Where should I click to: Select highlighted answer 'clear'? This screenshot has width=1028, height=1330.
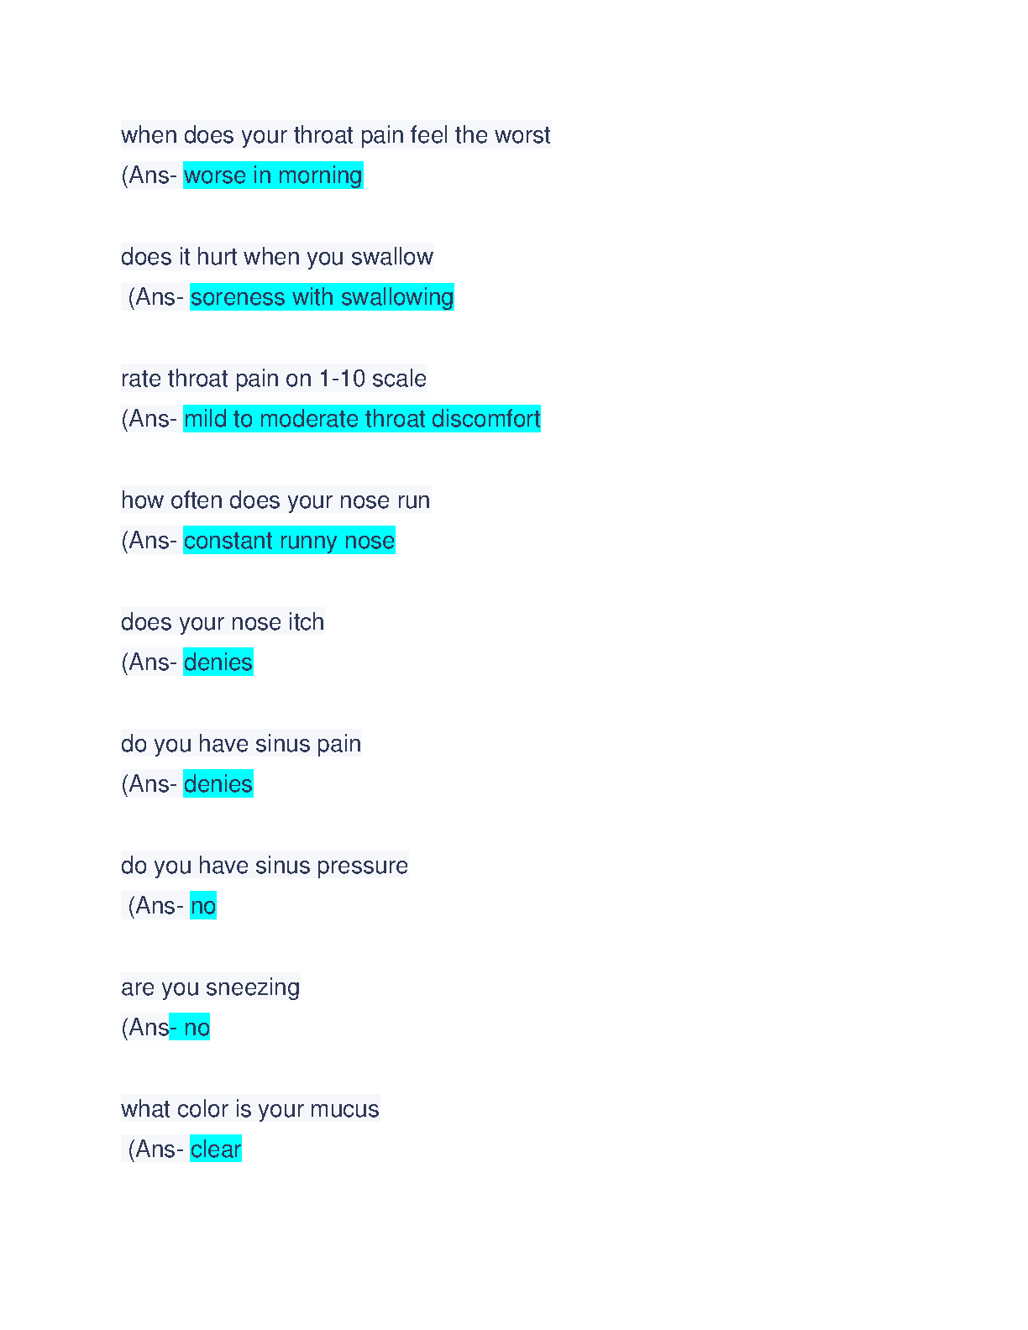pos(216,1149)
